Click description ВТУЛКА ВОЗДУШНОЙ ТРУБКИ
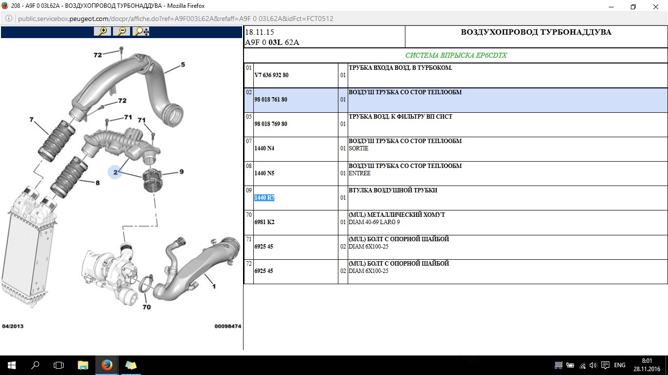The height and width of the screenshot is (375, 668). pyautogui.click(x=393, y=190)
